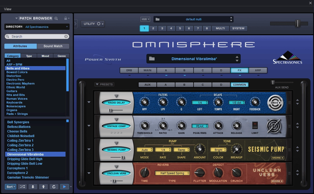
Task: Select part 1 button
Action: click(144, 28)
